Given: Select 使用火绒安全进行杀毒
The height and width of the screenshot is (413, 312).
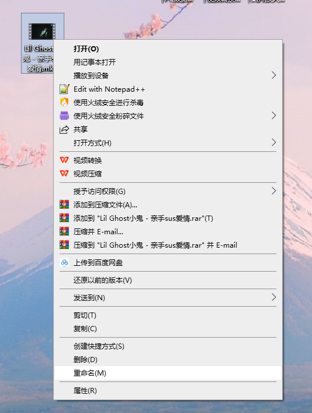Looking at the screenshot, I should (x=168, y=102).
